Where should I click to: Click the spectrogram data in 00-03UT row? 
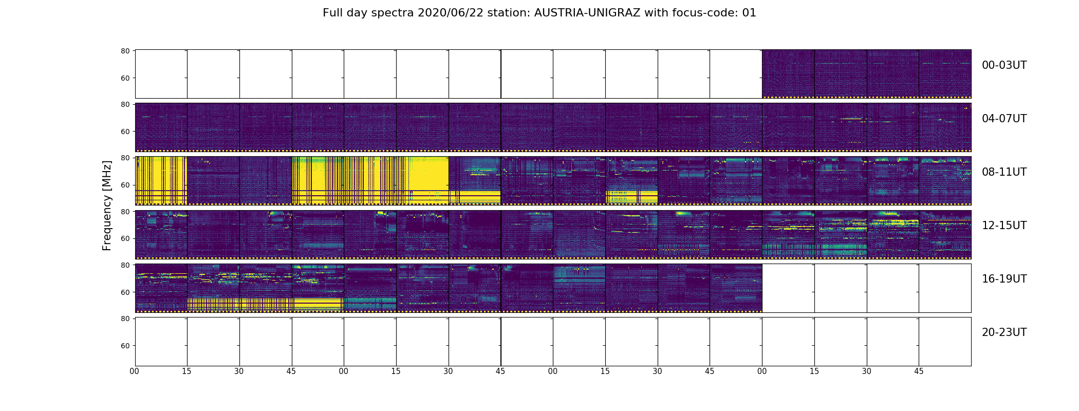[x=866, y=74]
